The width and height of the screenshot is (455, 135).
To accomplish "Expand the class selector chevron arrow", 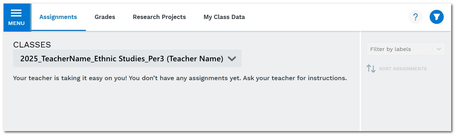I will [232, 59].
